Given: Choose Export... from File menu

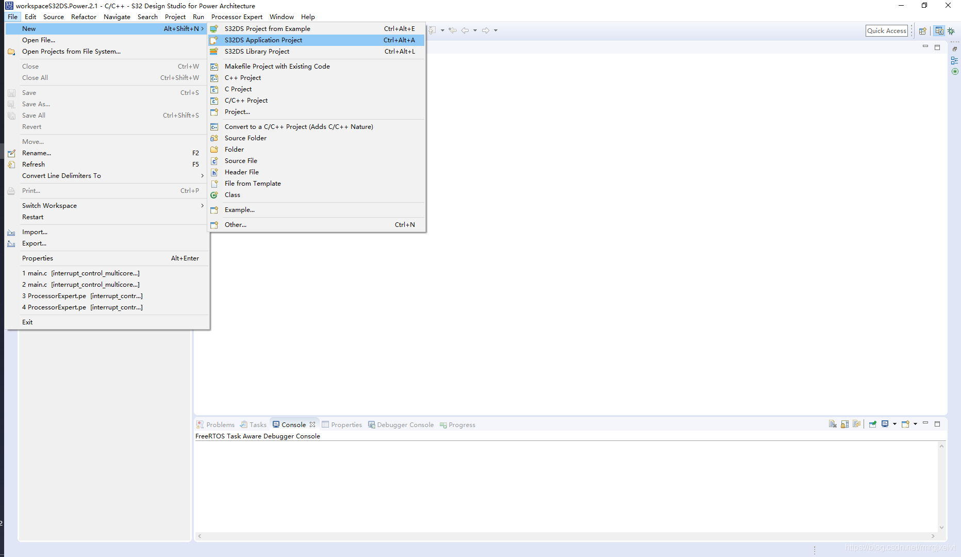Looking at the screenshot, I should [107, 243].
